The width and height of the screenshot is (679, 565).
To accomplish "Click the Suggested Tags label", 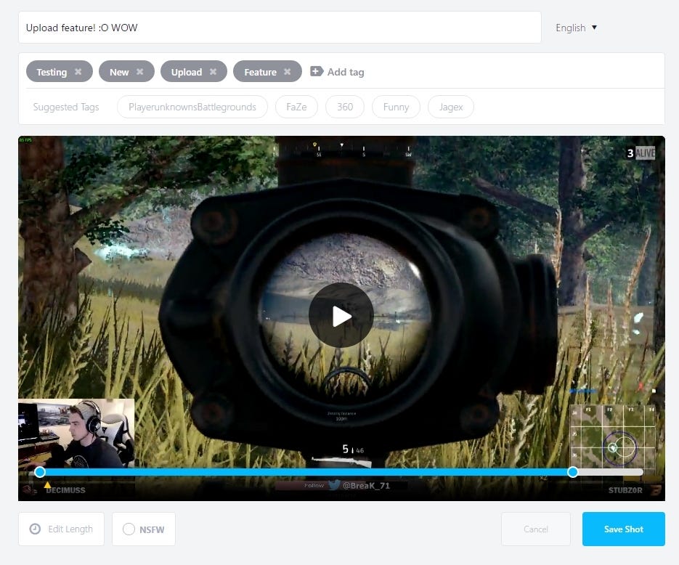I will [x=66, y=107].
